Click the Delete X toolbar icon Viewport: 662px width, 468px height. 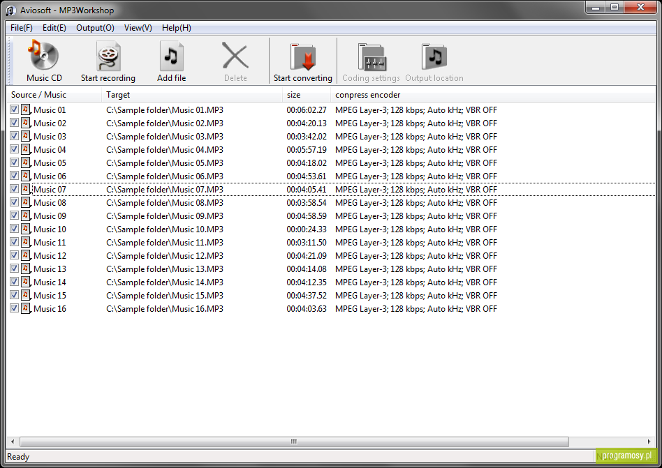pos(235,56)
